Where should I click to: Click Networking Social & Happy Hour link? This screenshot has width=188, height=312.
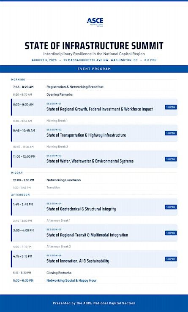[71, 280]
